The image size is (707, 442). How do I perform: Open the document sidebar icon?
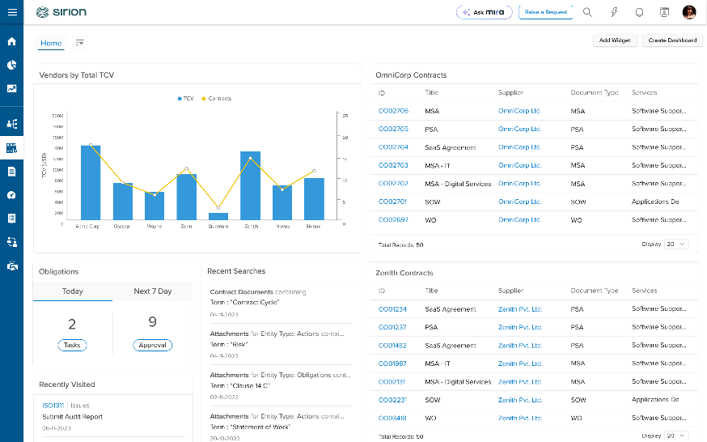tap(11, 172)
